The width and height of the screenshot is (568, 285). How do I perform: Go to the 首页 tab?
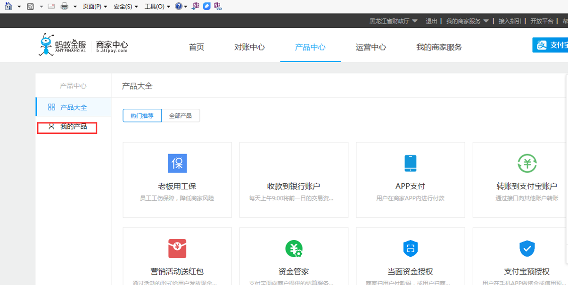click(x=197, y=47)
